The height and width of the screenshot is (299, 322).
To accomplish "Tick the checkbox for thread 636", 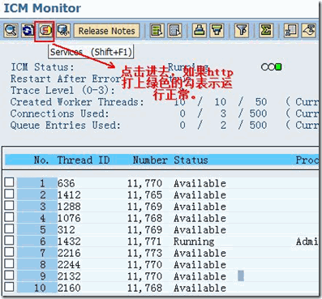I will pos(9,182).
